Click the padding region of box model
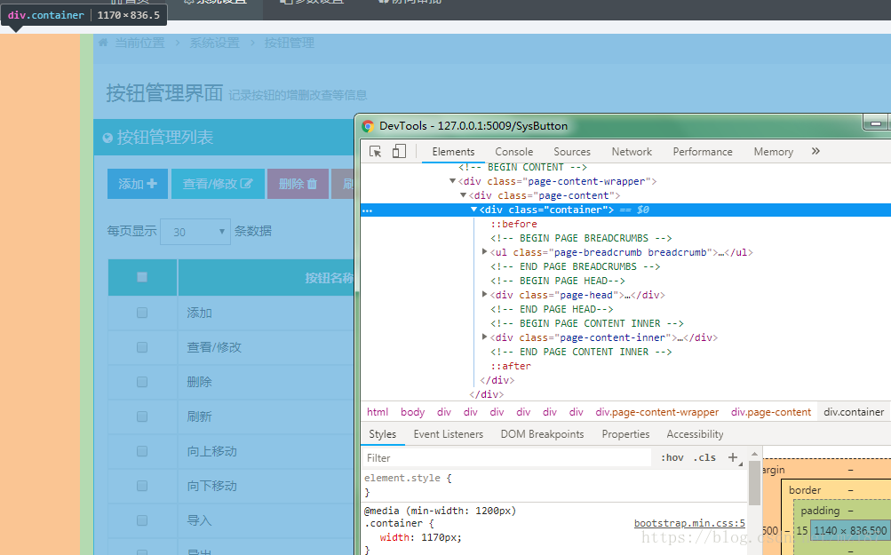Screen dimensions: 891x555 pyautogui.click(x=820, y=511)
